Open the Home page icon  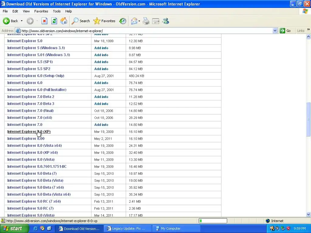pyautogui.click(x=64, y=21)
